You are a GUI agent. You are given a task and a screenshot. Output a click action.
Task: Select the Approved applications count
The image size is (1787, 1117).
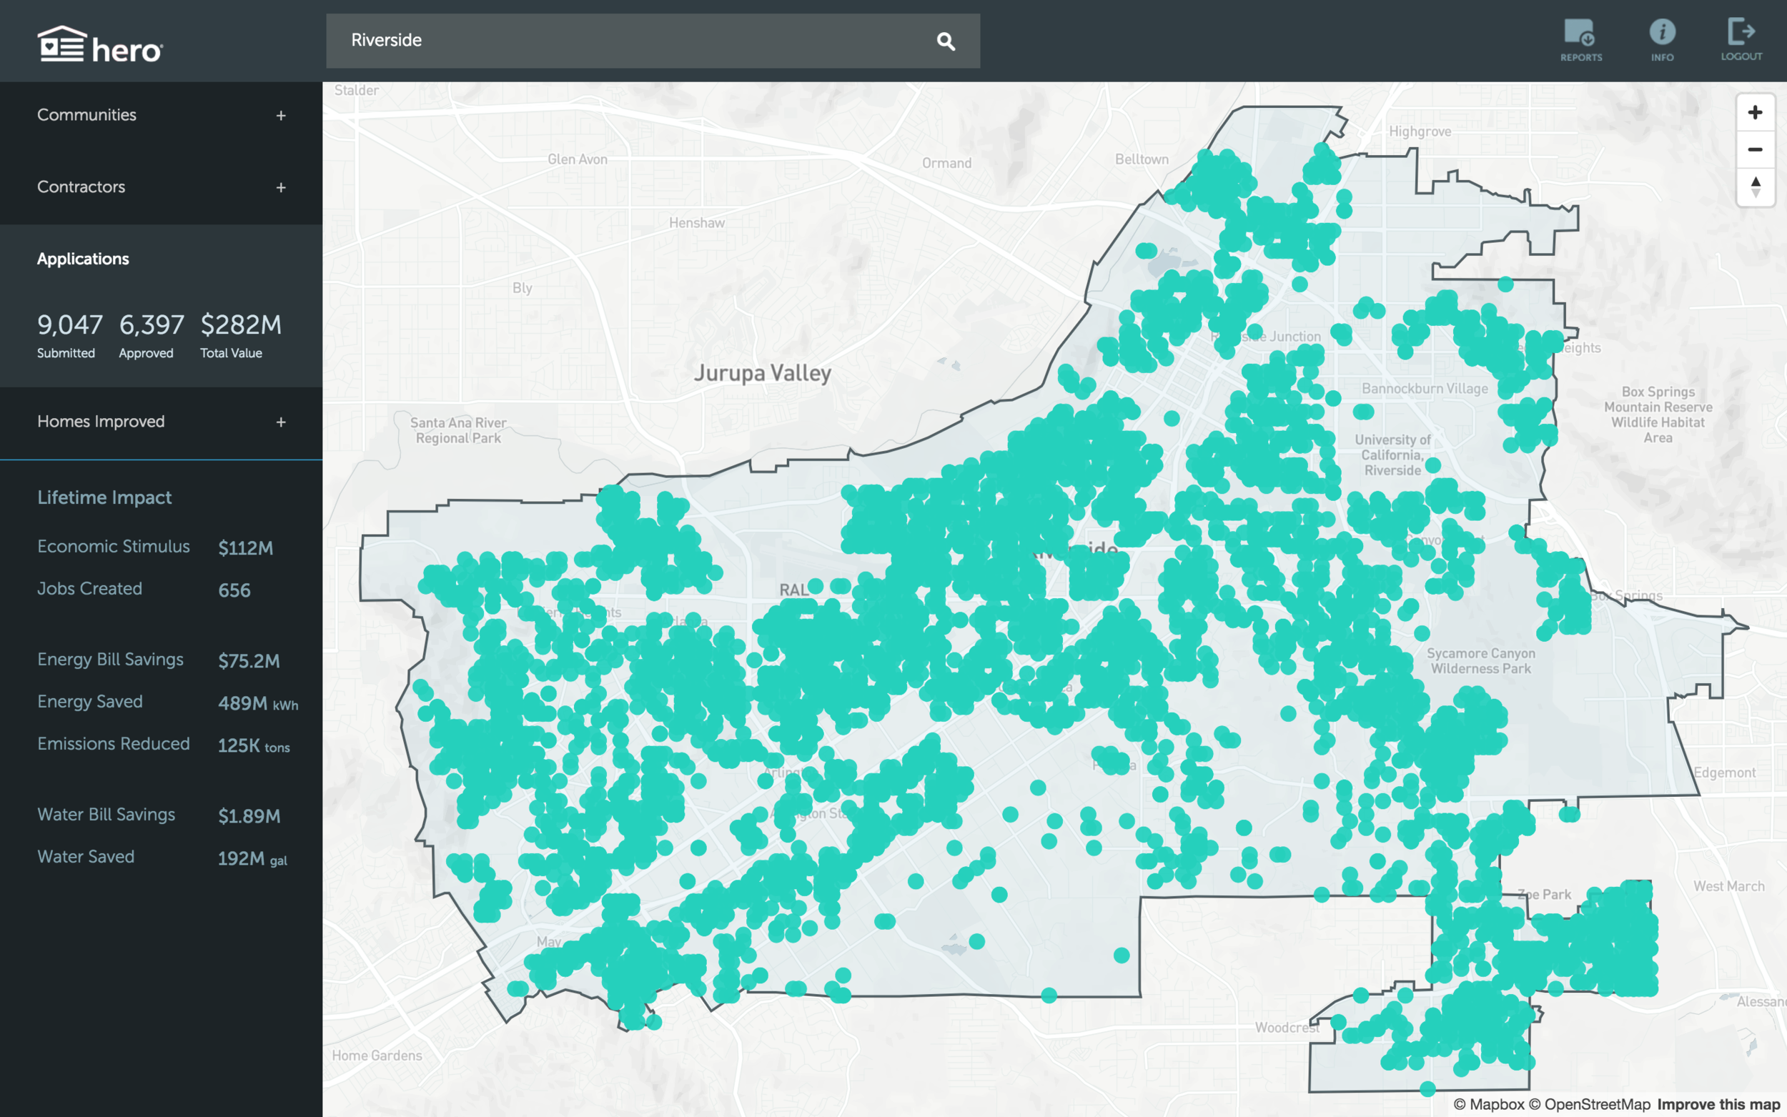152,325
